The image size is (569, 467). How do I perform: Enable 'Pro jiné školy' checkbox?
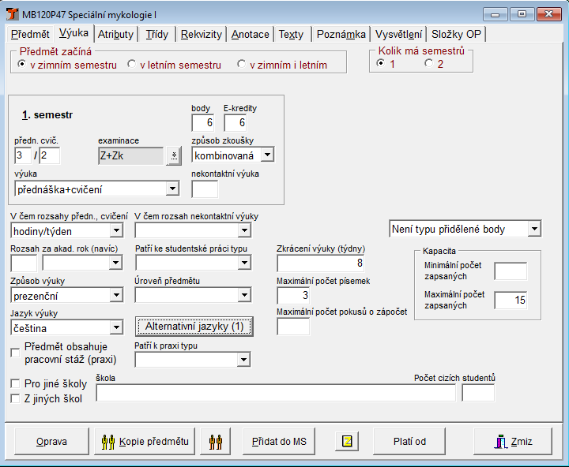coord(15,383)
